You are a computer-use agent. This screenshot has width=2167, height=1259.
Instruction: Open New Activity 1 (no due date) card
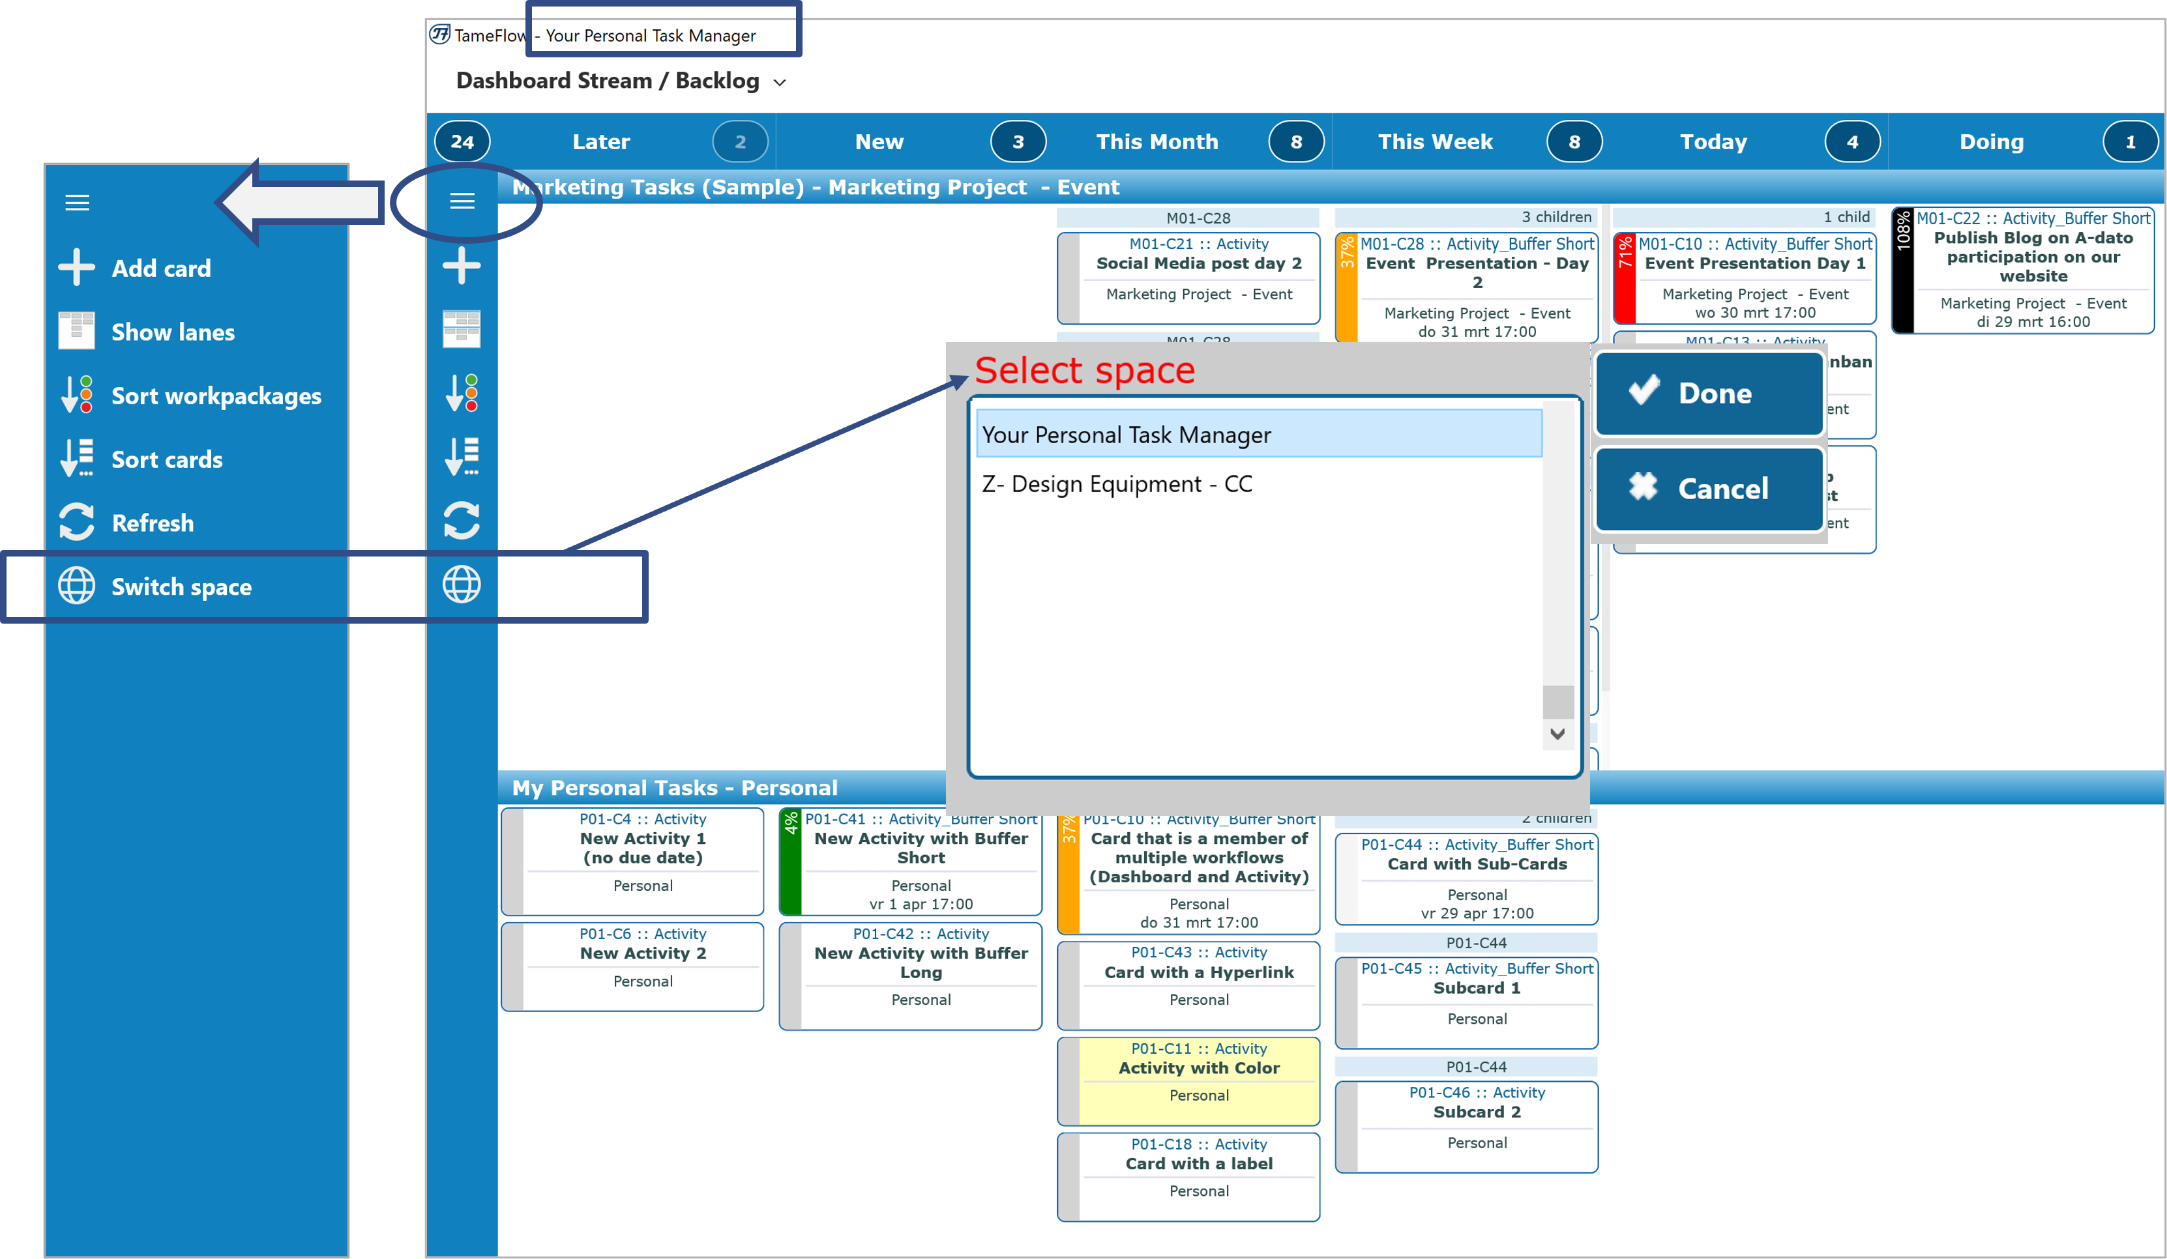coord(632,861)
